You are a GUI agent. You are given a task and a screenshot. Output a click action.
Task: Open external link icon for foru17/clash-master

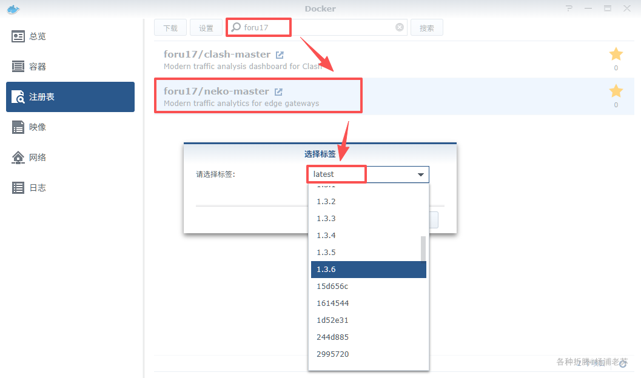tap(280, 55)
